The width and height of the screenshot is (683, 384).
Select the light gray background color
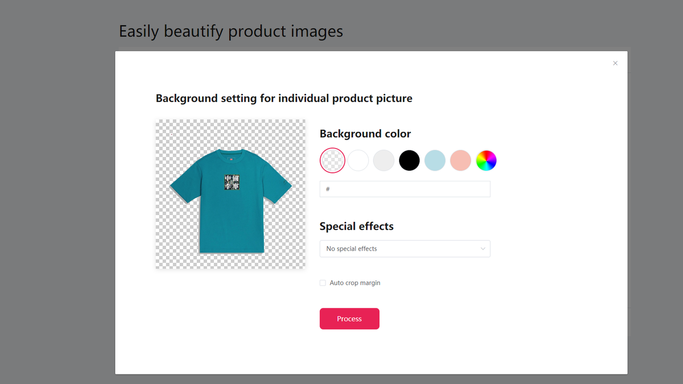point(383,160)
